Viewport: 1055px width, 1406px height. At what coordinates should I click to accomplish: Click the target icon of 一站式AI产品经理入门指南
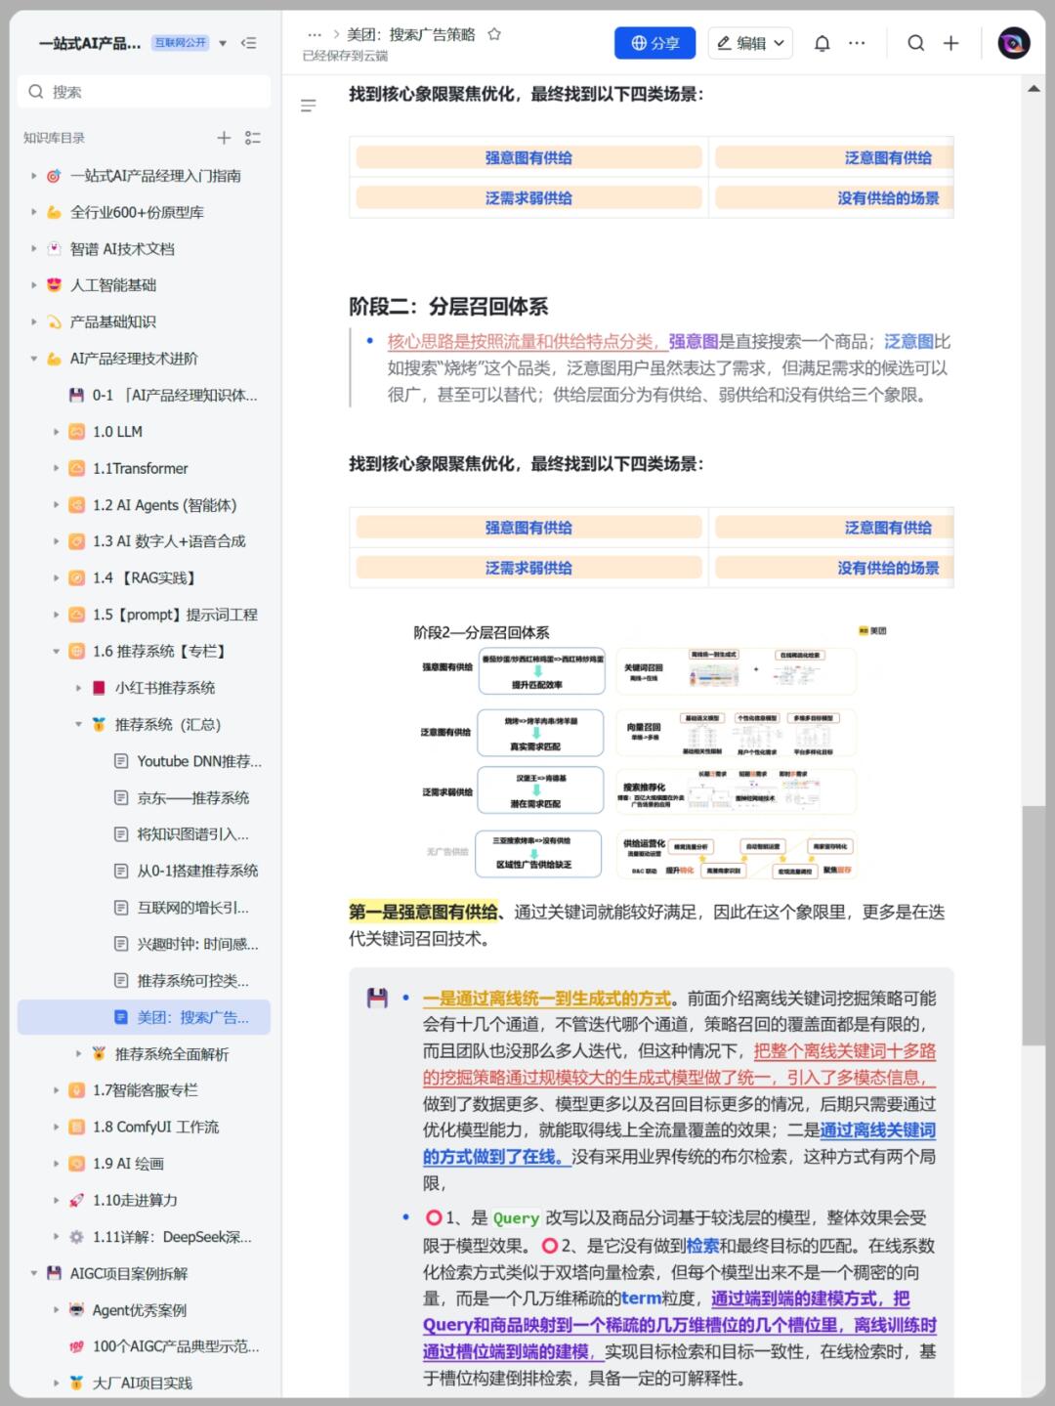(x=54, y=176)
